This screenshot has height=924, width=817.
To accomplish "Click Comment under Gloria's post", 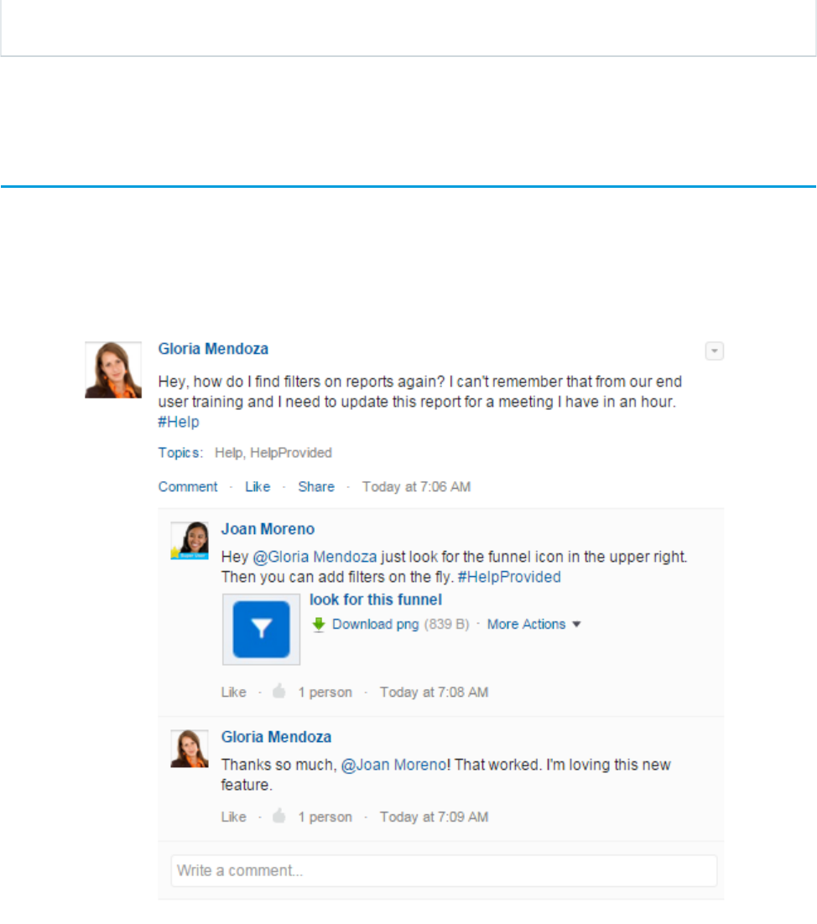I will (x=187, y=487).
